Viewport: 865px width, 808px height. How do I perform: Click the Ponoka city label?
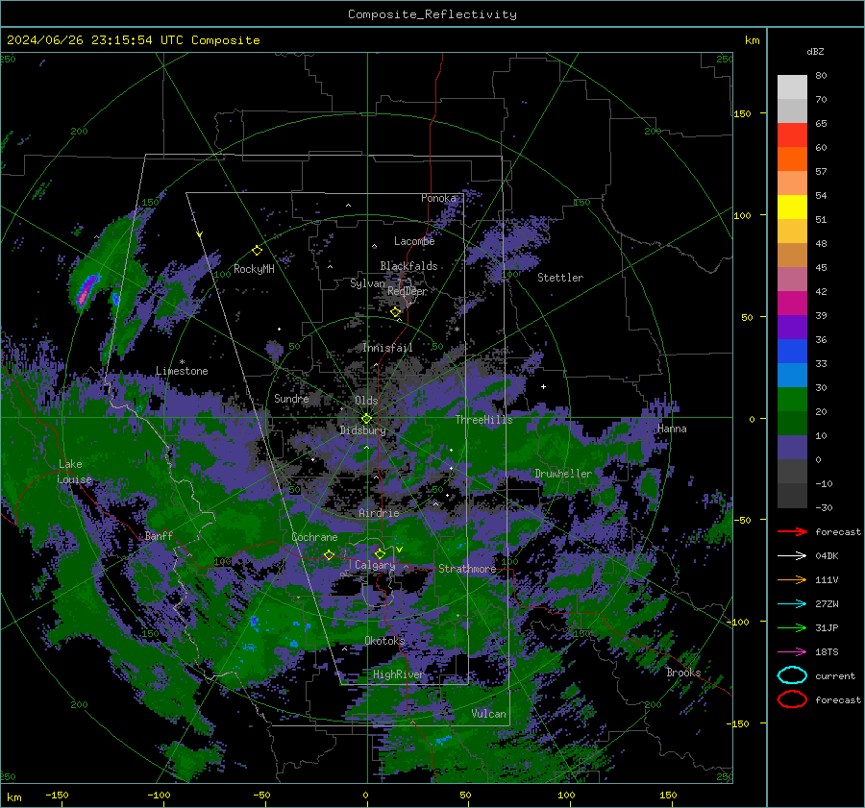438,198
